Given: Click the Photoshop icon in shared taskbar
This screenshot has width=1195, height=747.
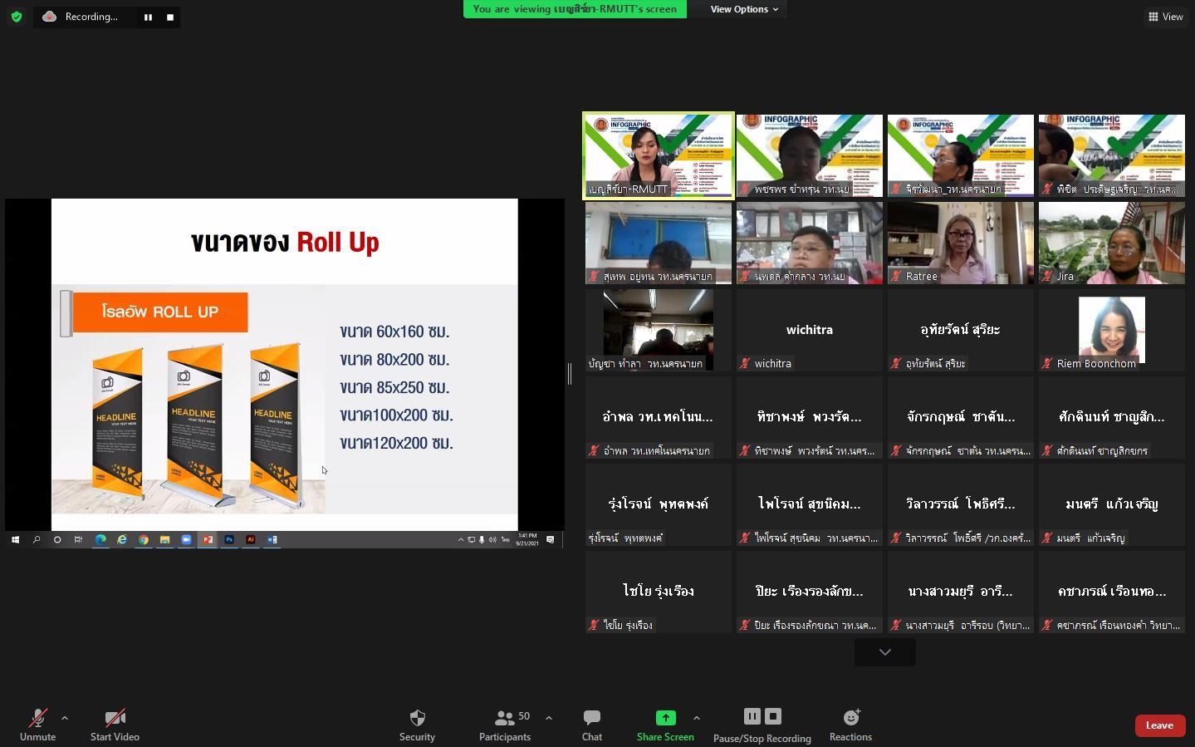Looking at the screenshot, I should (x=229, y=540).
